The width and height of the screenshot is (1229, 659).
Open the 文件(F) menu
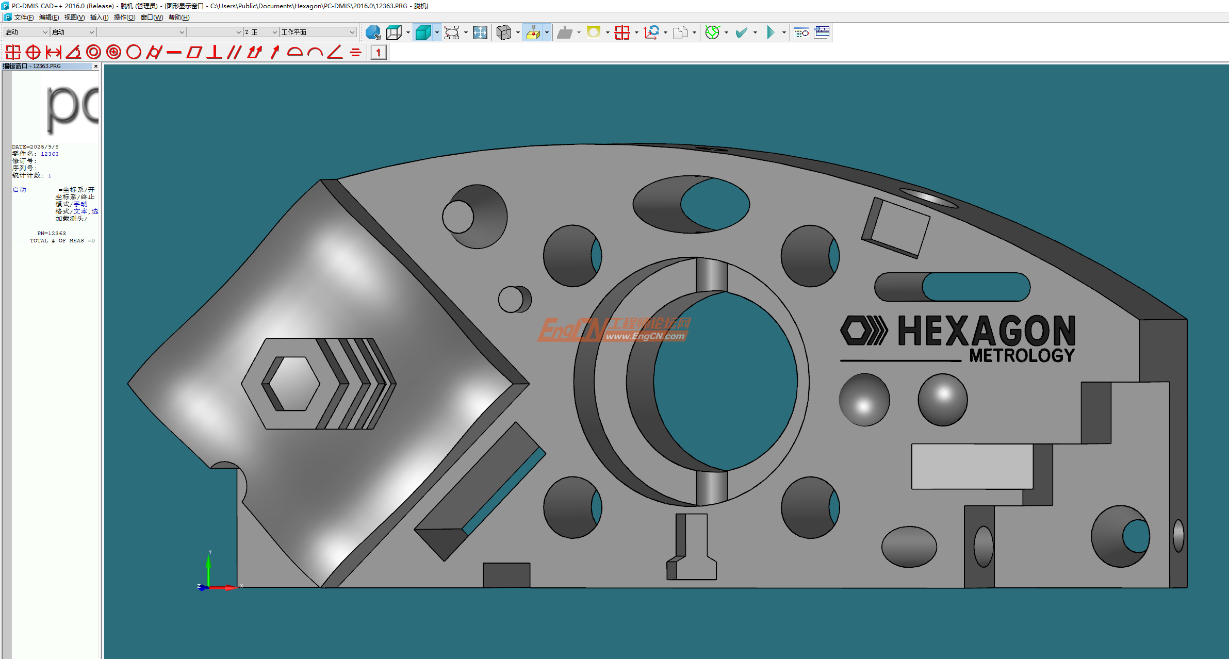click(24, 18)
